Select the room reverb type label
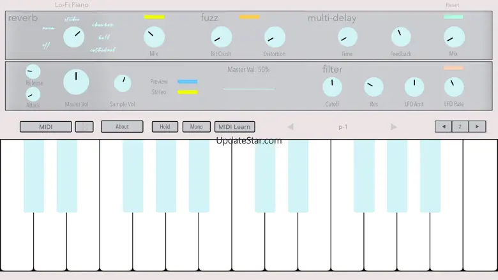The height and width of the screenshot is (280, 498). [49, 28]
